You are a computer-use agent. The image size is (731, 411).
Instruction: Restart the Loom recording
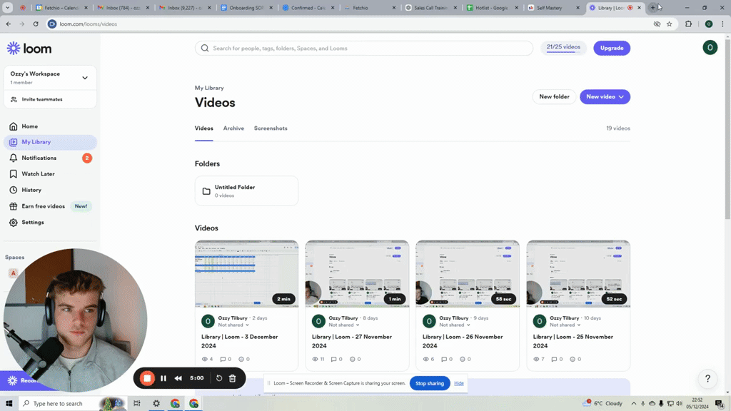point(219,378)
